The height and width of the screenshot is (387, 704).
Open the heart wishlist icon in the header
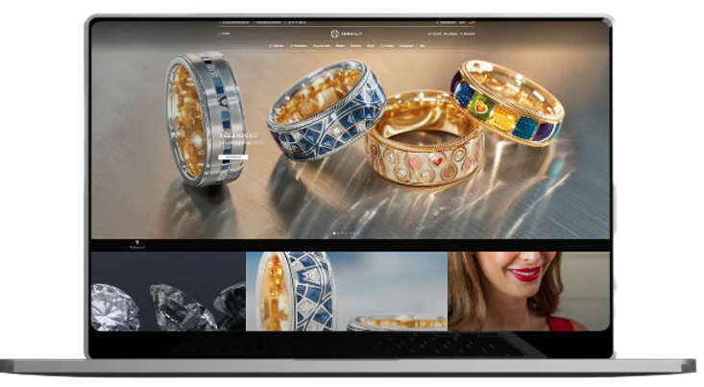[429, 34]
